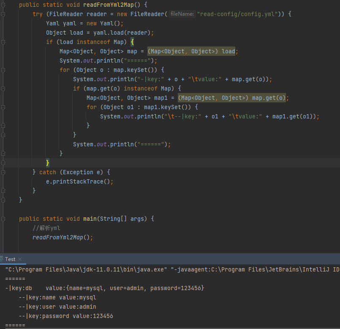Collapse the try FileReader block fold marker
The width and height of the screenshot is (340, 329).
click(x=3, y=14)
